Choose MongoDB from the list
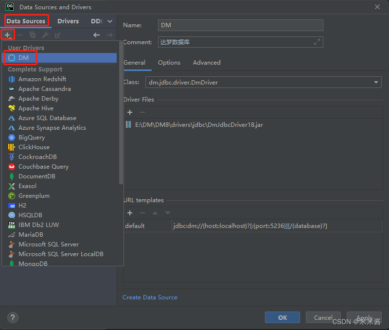The image size is (389, 330). click(x=59, y=263)
